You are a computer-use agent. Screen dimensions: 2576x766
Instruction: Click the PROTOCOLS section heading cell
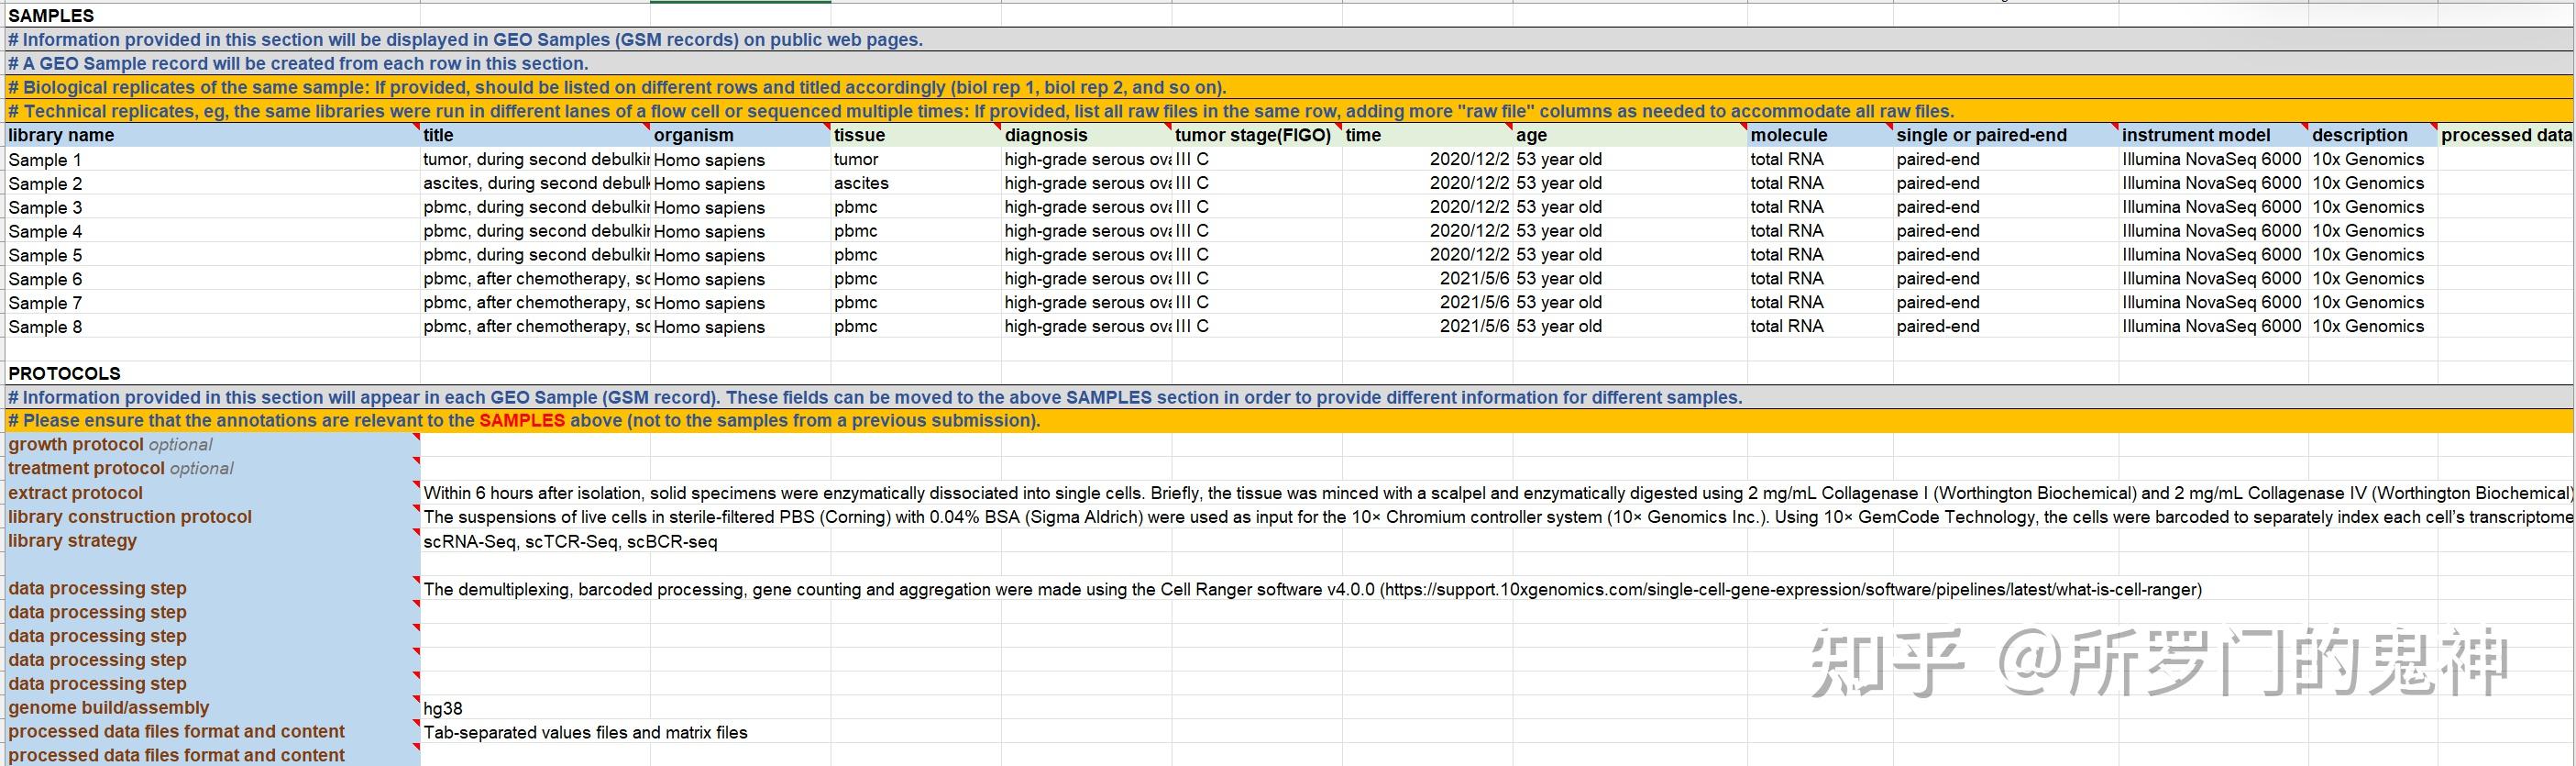(x=64, y=373)
